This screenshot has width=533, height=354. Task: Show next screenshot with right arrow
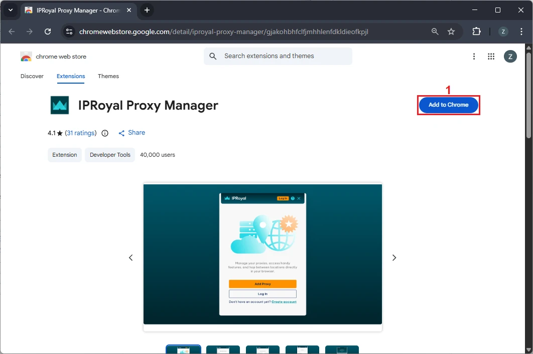394,257
